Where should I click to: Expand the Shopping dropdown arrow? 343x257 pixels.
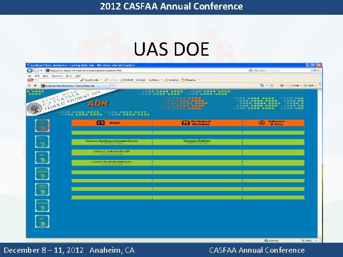tap(199, 80)
